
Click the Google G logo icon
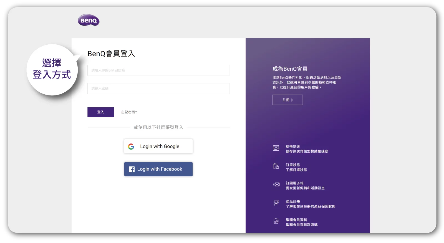[x=131, y=146]
